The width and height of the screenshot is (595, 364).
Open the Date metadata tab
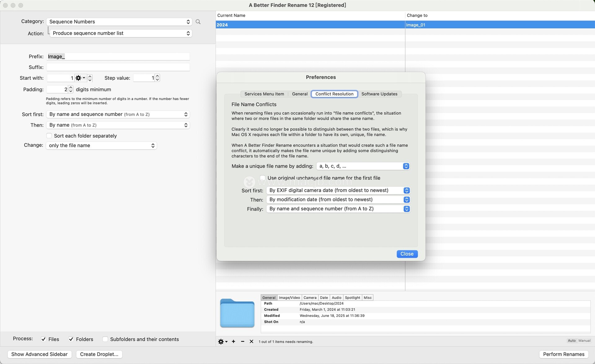[324, 298]
